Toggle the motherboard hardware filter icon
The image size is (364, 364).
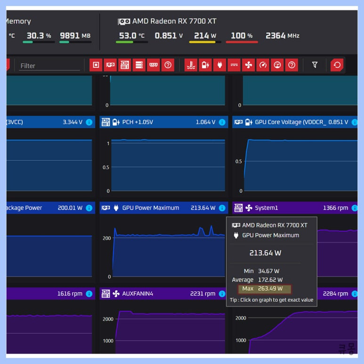click(x=125, y=65)
